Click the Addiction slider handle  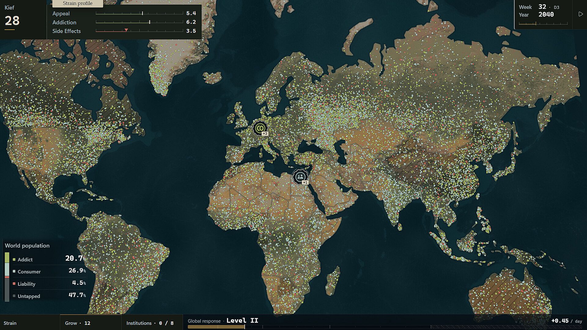(150, 22)
